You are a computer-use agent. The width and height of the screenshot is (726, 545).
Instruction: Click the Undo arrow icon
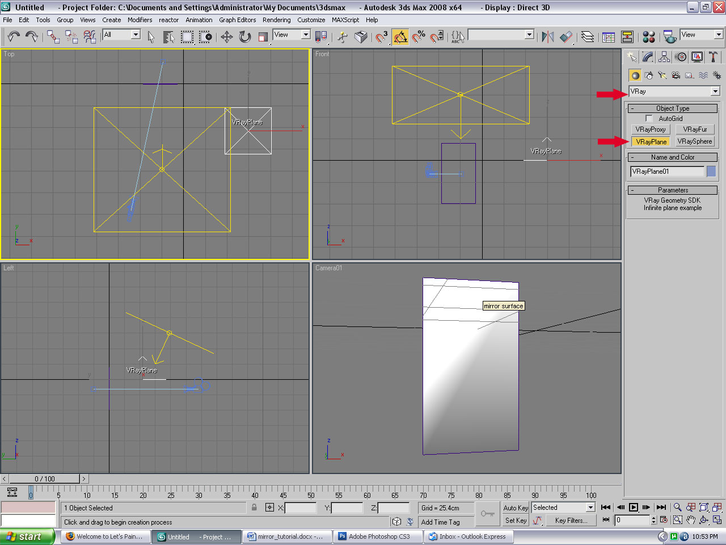pos(14,37)
